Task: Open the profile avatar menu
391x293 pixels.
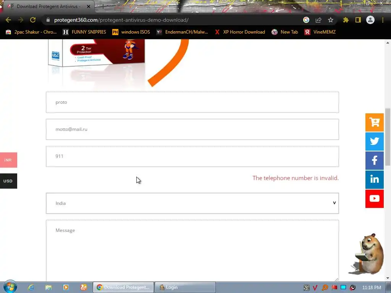Action: 370,20
